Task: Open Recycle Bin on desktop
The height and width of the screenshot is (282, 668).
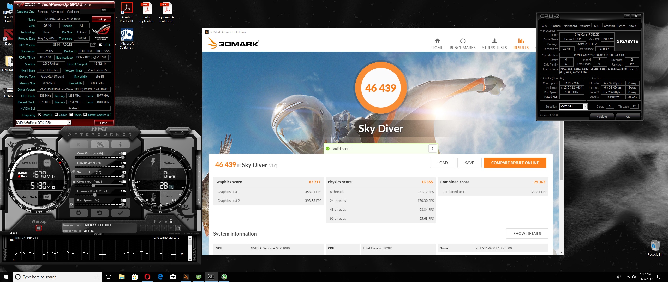Action: coord(655,248)
